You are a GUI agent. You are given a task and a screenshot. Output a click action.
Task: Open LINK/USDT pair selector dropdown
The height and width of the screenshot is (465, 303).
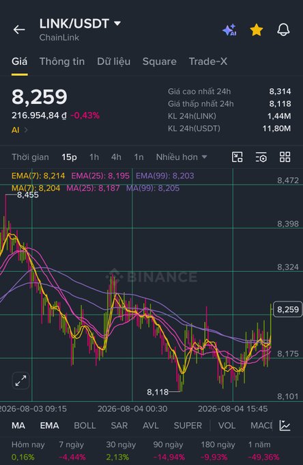tap(81, 24)
